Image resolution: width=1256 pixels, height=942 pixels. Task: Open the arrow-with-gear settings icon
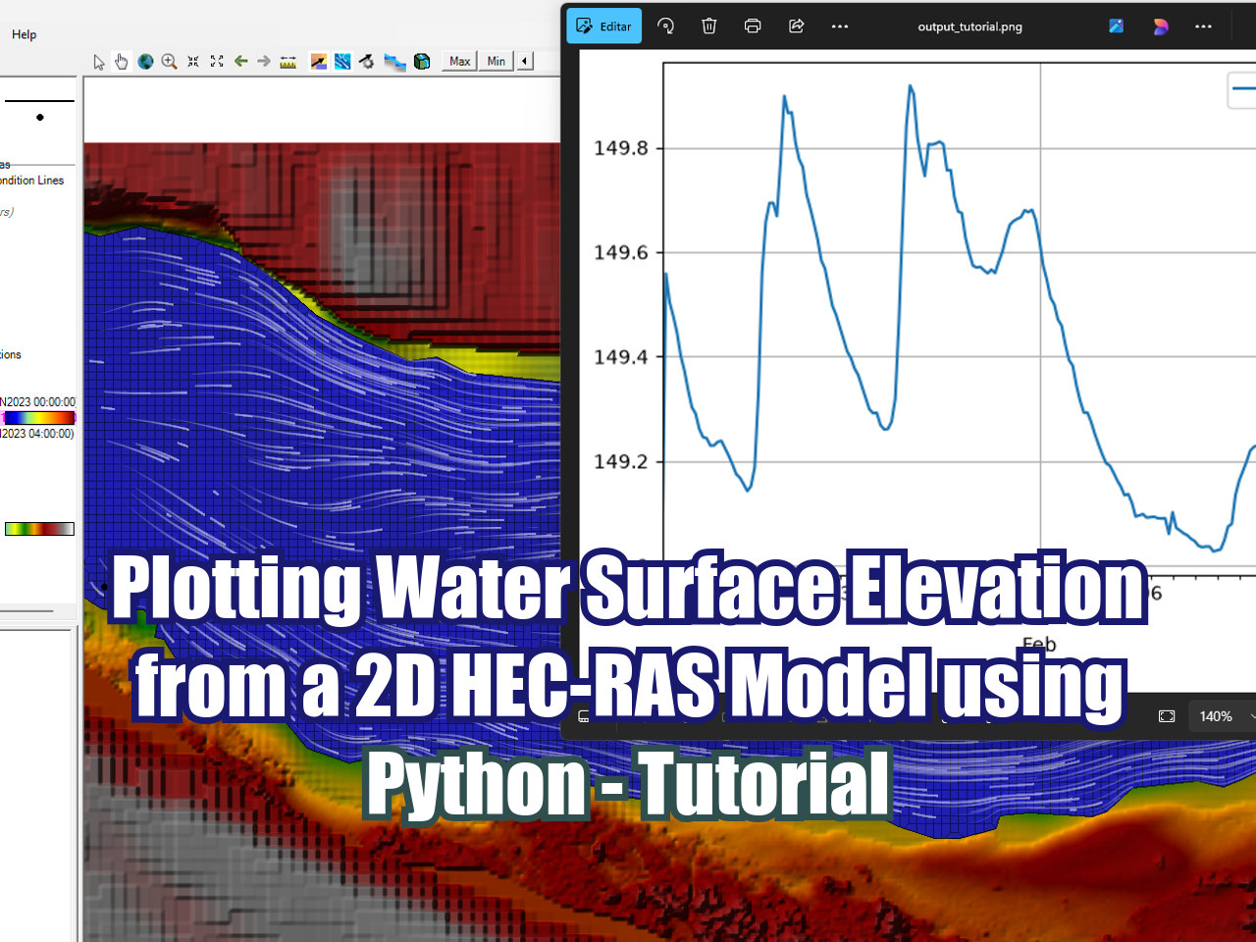(367, 62)
